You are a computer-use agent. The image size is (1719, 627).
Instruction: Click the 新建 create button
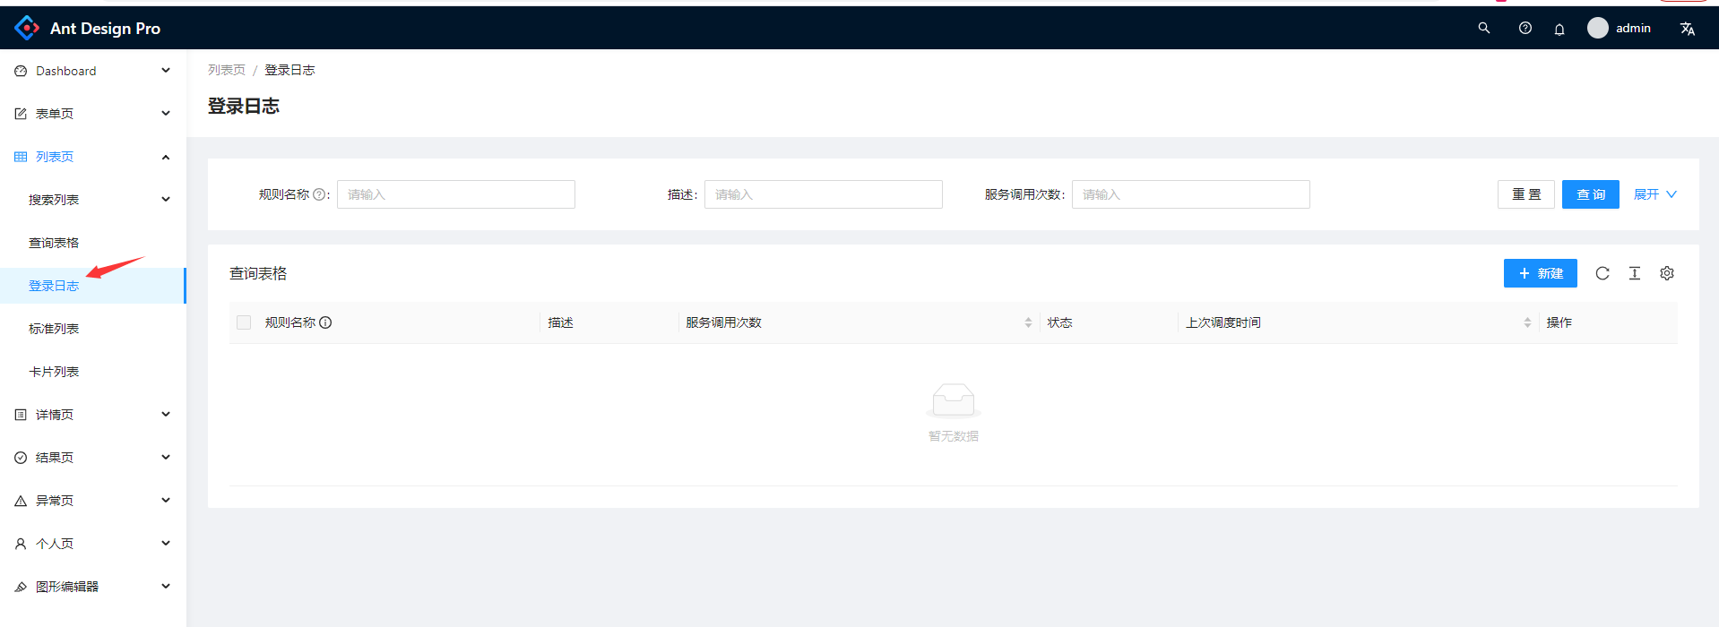(1541, 273)
